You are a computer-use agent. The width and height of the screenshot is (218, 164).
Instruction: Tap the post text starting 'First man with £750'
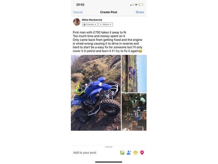(108, 42)
